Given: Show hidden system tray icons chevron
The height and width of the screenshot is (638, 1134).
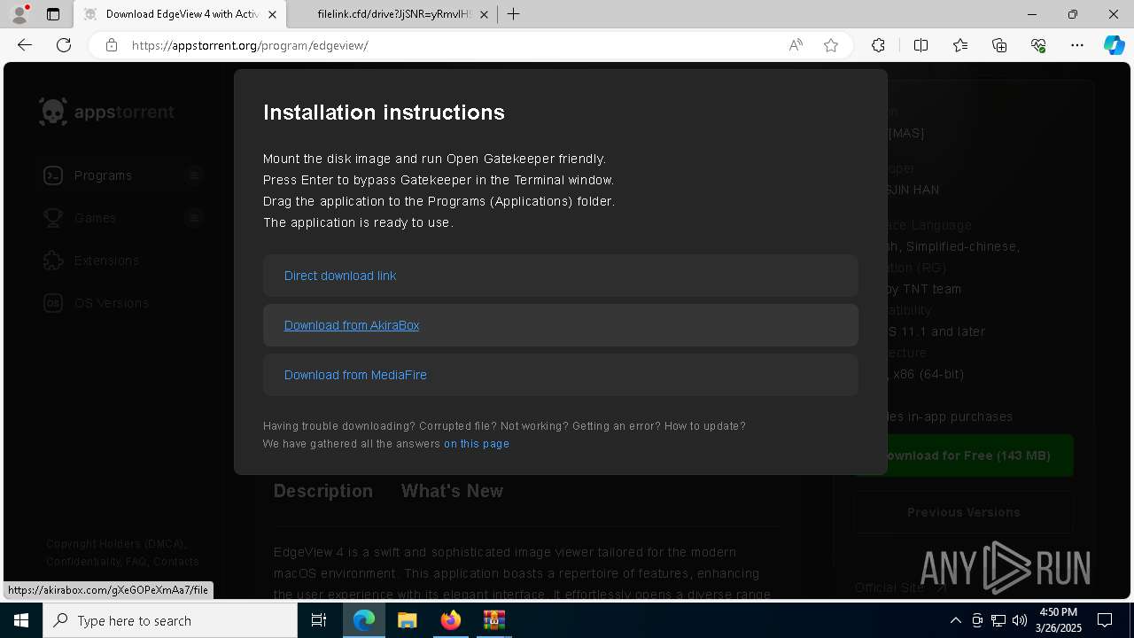Looking at the screenshot, I should point(956,620).
